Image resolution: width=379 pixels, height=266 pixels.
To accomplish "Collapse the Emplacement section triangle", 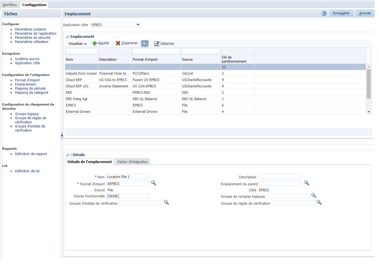I will click(67, 37).
